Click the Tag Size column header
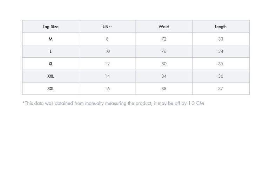The image size is (277, 193). (50, 27)
